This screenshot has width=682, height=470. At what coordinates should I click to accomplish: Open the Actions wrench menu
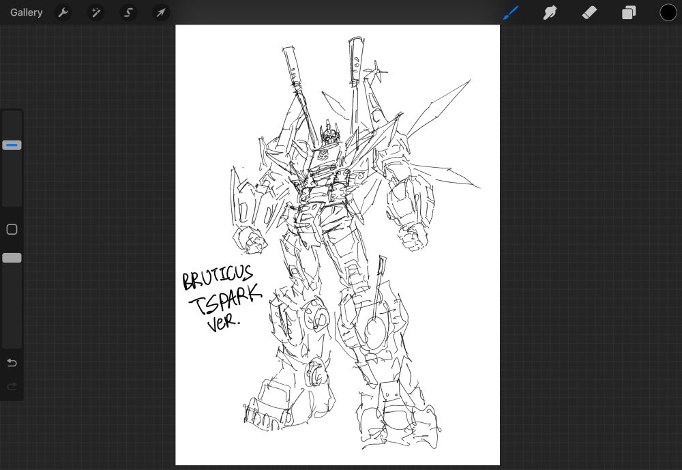pyautogui.click(x=63, y=13)
